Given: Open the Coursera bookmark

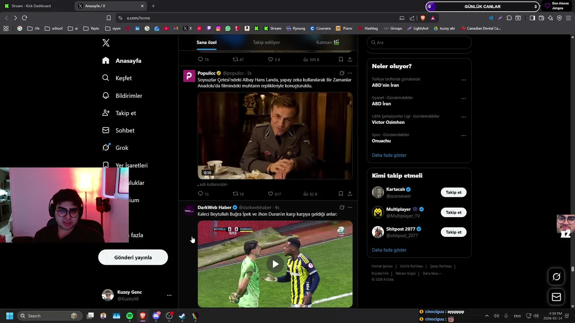Looking at the screenshot, I should pyautogui.click(x=320, y=28).
